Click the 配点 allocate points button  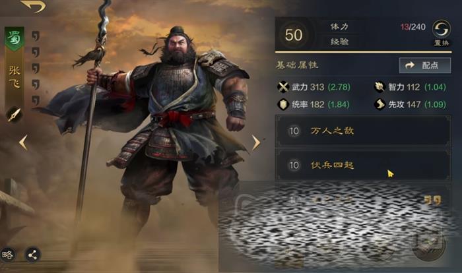[x=425, y=65]
